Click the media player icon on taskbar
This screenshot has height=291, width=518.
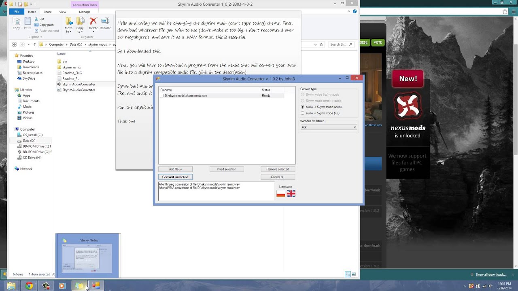click(x=62, y=286)
